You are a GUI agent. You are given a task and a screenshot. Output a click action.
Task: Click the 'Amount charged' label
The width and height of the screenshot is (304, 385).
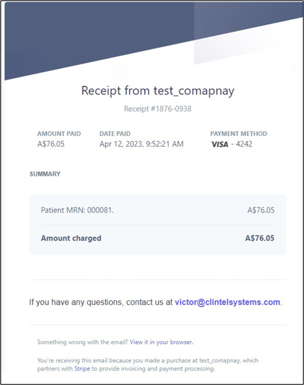pyautogui.click(x=71, y=238)
